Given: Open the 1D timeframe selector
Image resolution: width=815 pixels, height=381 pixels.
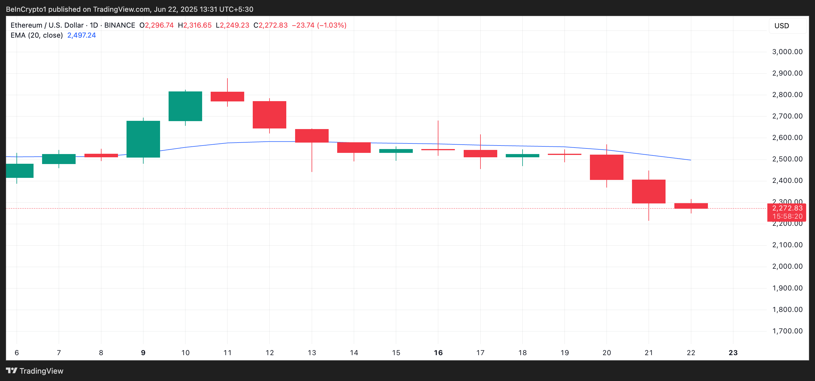Looking at the screenshot, I should (x=93, y=25).
